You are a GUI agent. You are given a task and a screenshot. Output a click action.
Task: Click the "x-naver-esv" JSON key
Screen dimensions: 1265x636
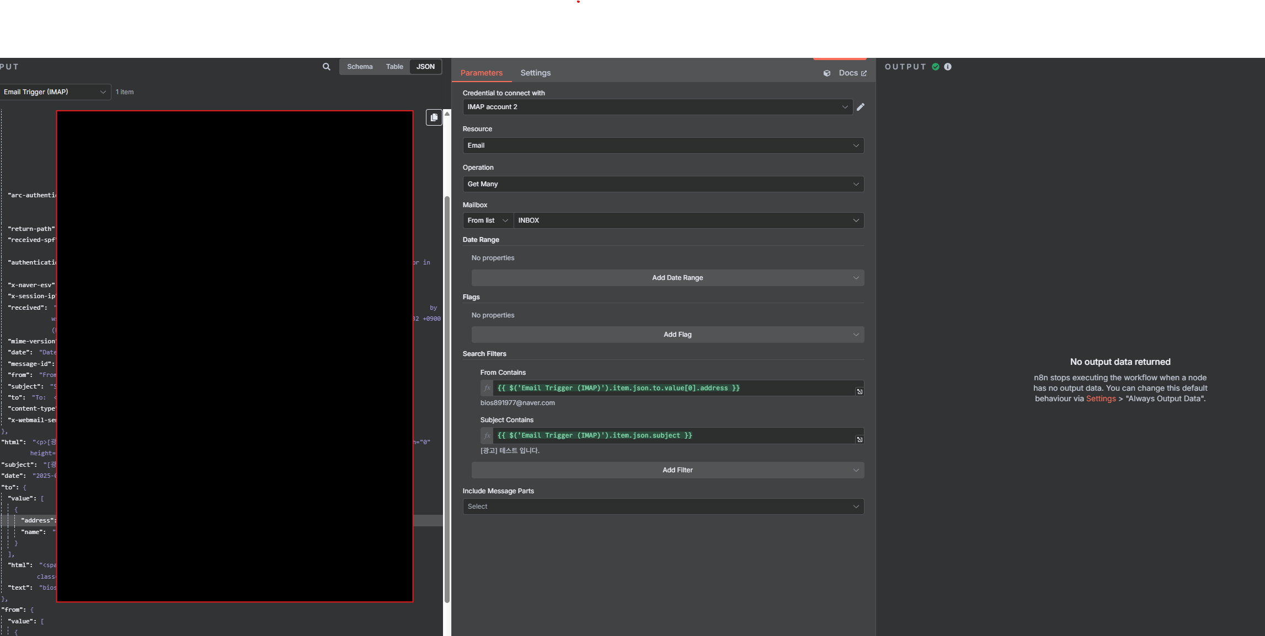click(31, 285)
